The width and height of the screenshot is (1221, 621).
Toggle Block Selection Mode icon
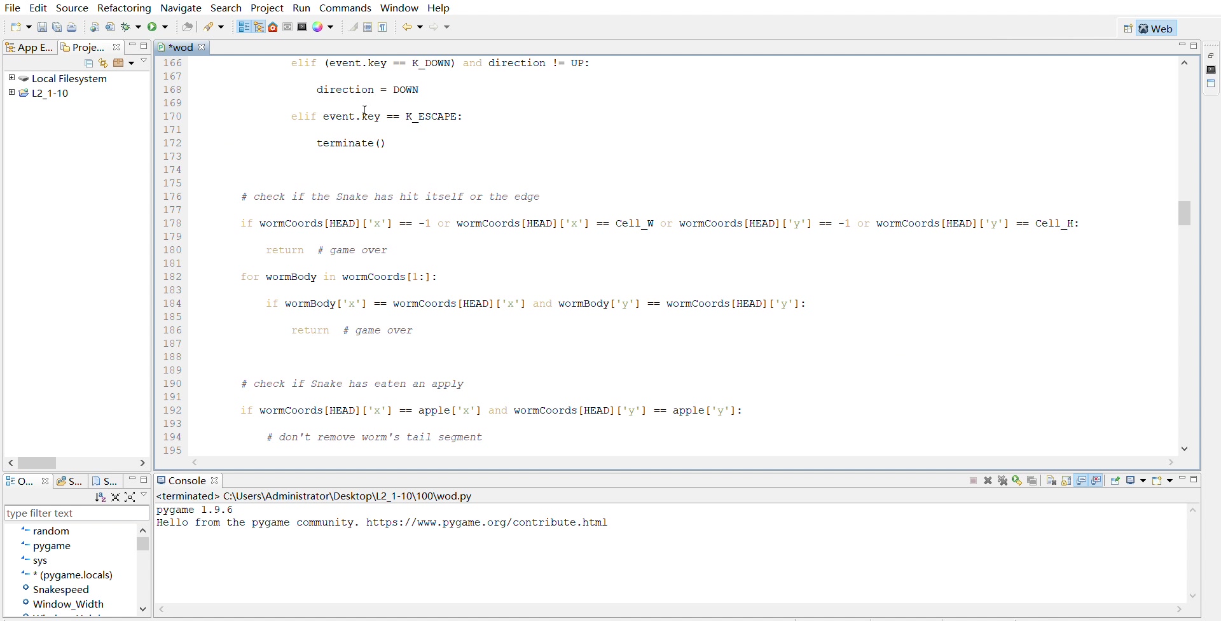(368, 27)
